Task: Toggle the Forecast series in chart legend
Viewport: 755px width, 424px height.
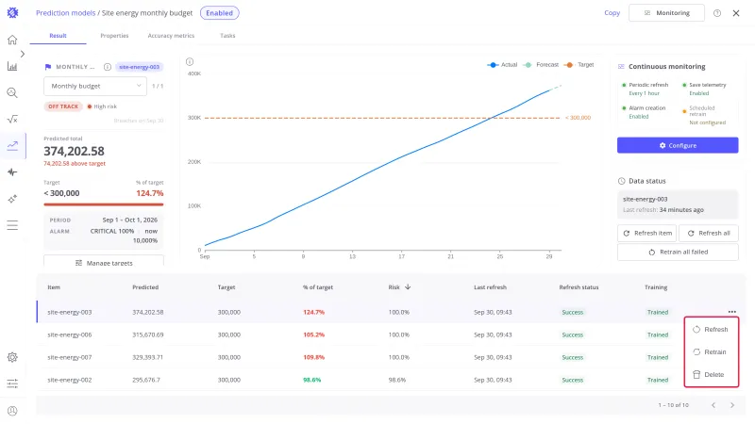Action: click(x=541, y=65)
